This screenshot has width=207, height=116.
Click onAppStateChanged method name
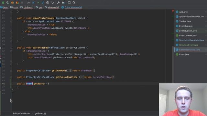(x=43, y=18)
